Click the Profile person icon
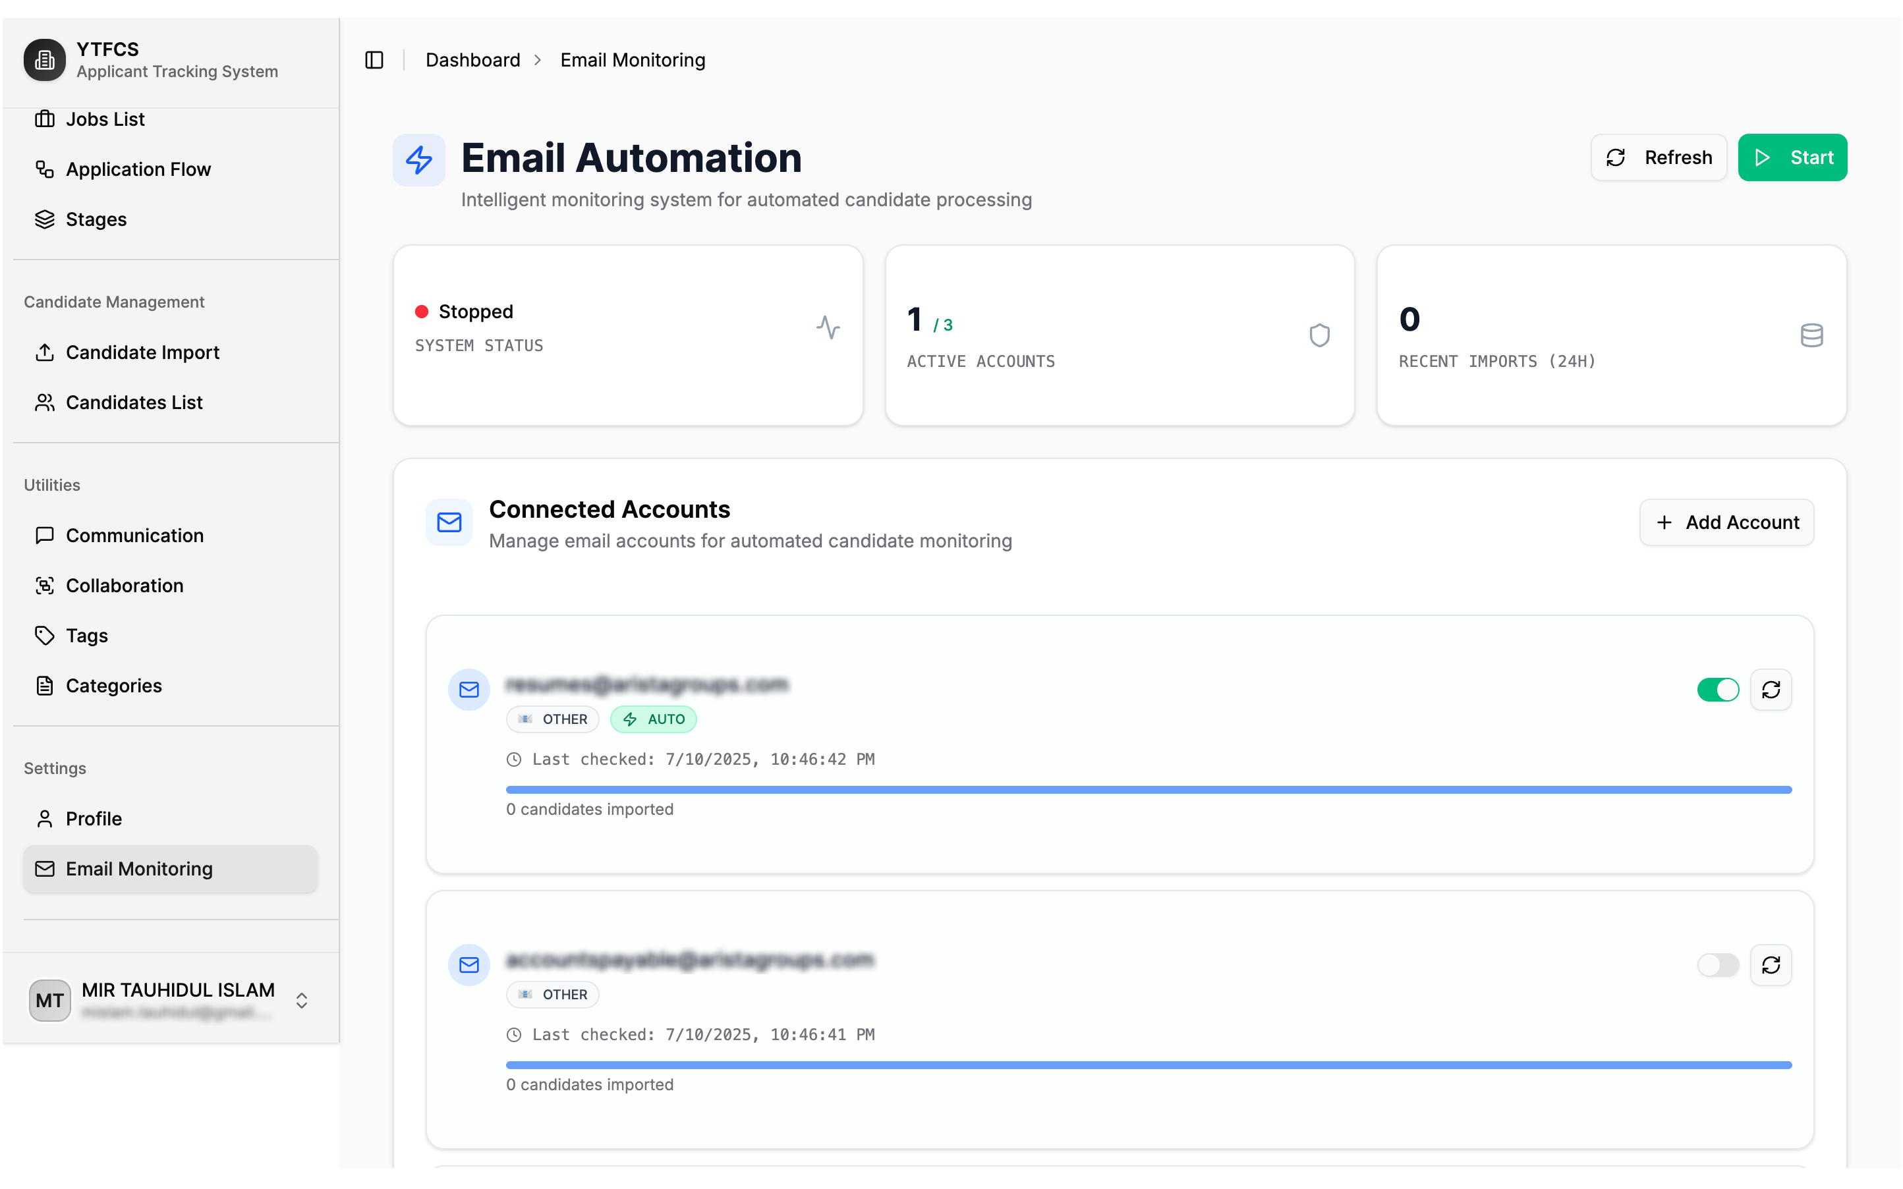 45,819
